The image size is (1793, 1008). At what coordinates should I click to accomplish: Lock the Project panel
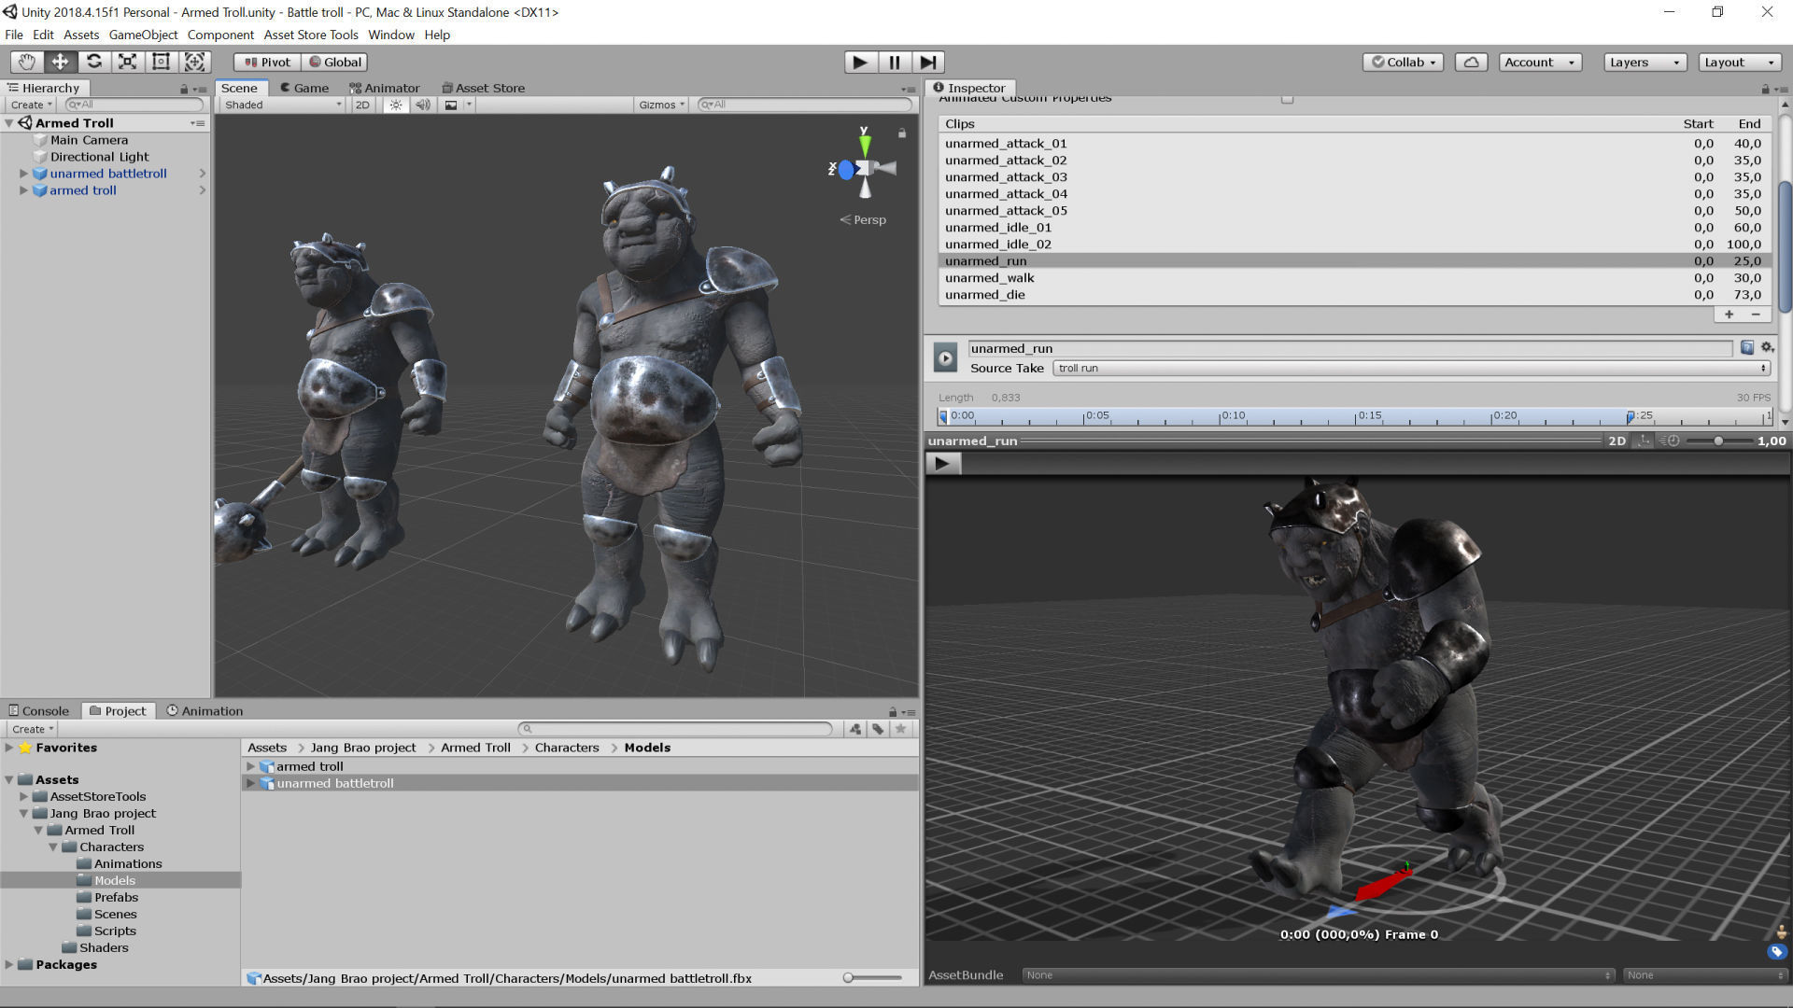click(x=893, y=712)
